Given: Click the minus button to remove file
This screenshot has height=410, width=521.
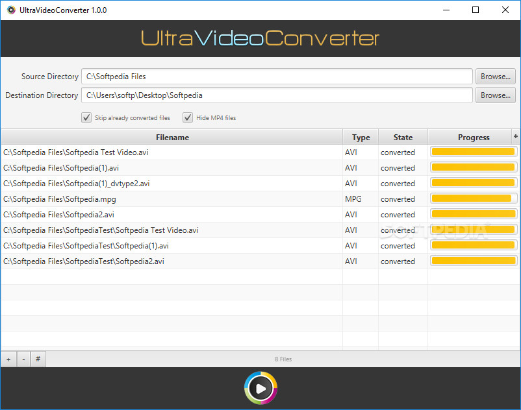Looking at the screenshot, I should (23, 359).
